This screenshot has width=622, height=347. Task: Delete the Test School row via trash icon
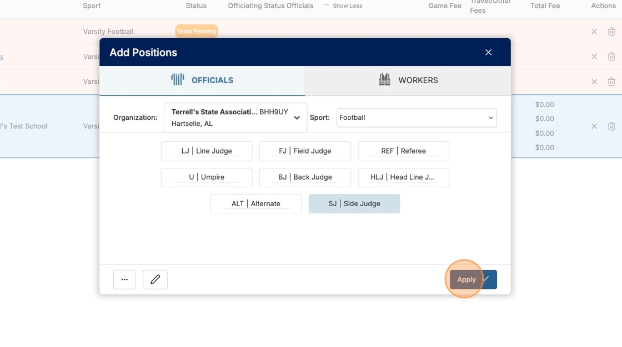tap(611, 126)
